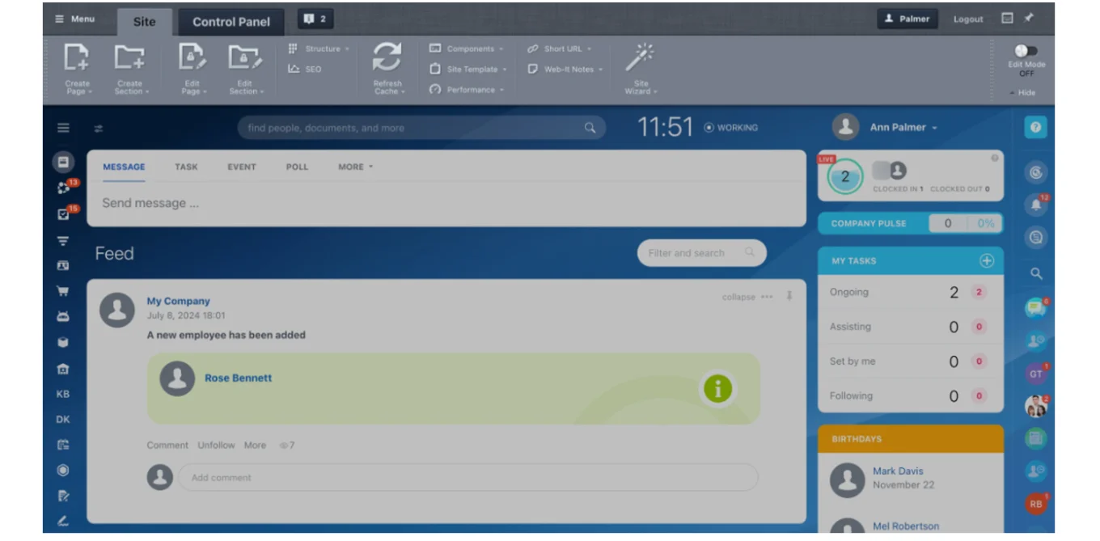Toggle Edit Mode switch
1100x541 pixels.
[1026, 51]
